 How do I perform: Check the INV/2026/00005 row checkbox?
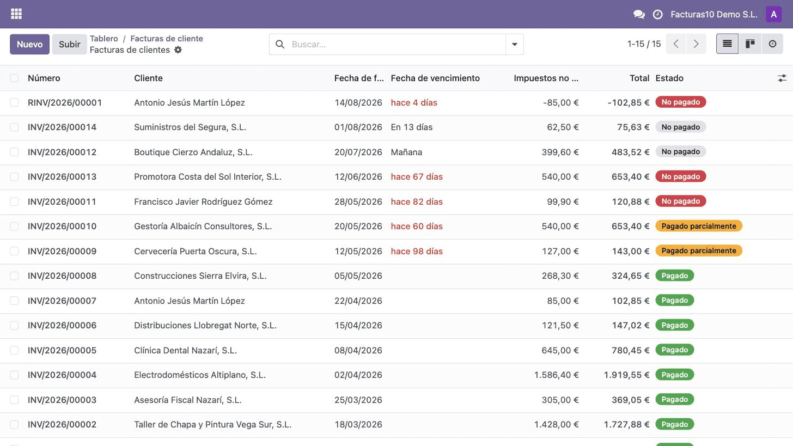(x=14, y=350)
